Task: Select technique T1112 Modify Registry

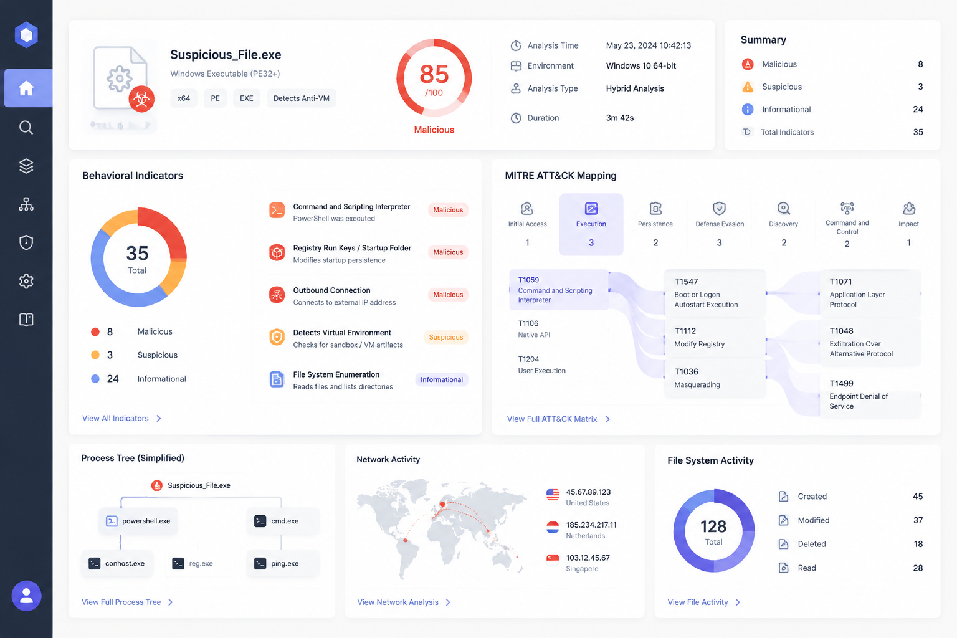Action: pyautogui.click(x=715, y=337)
